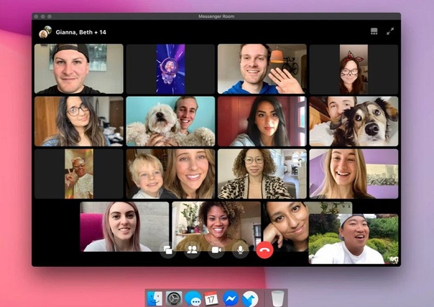This screenshot has width=434, height=307.
Task: Click the Gianna, Beth + 14 room title
Action: (80, 32)
